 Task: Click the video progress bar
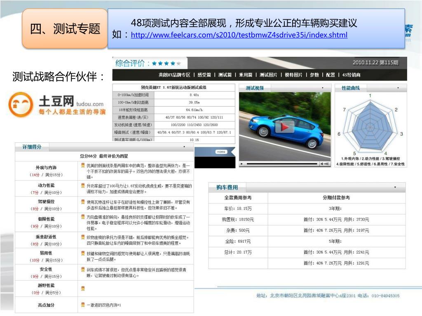281,164
